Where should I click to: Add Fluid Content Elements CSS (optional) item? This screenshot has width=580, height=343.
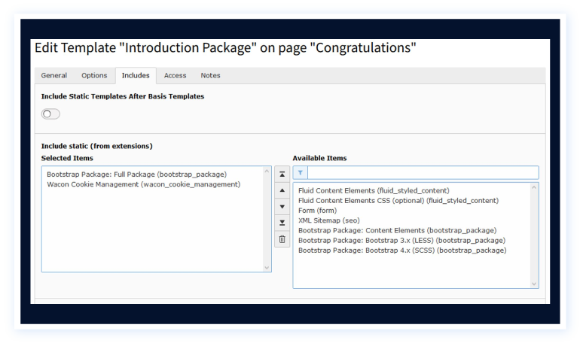398,201
